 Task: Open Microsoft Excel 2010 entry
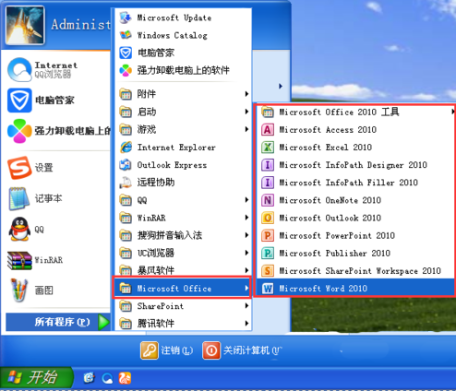coord(355,148)
